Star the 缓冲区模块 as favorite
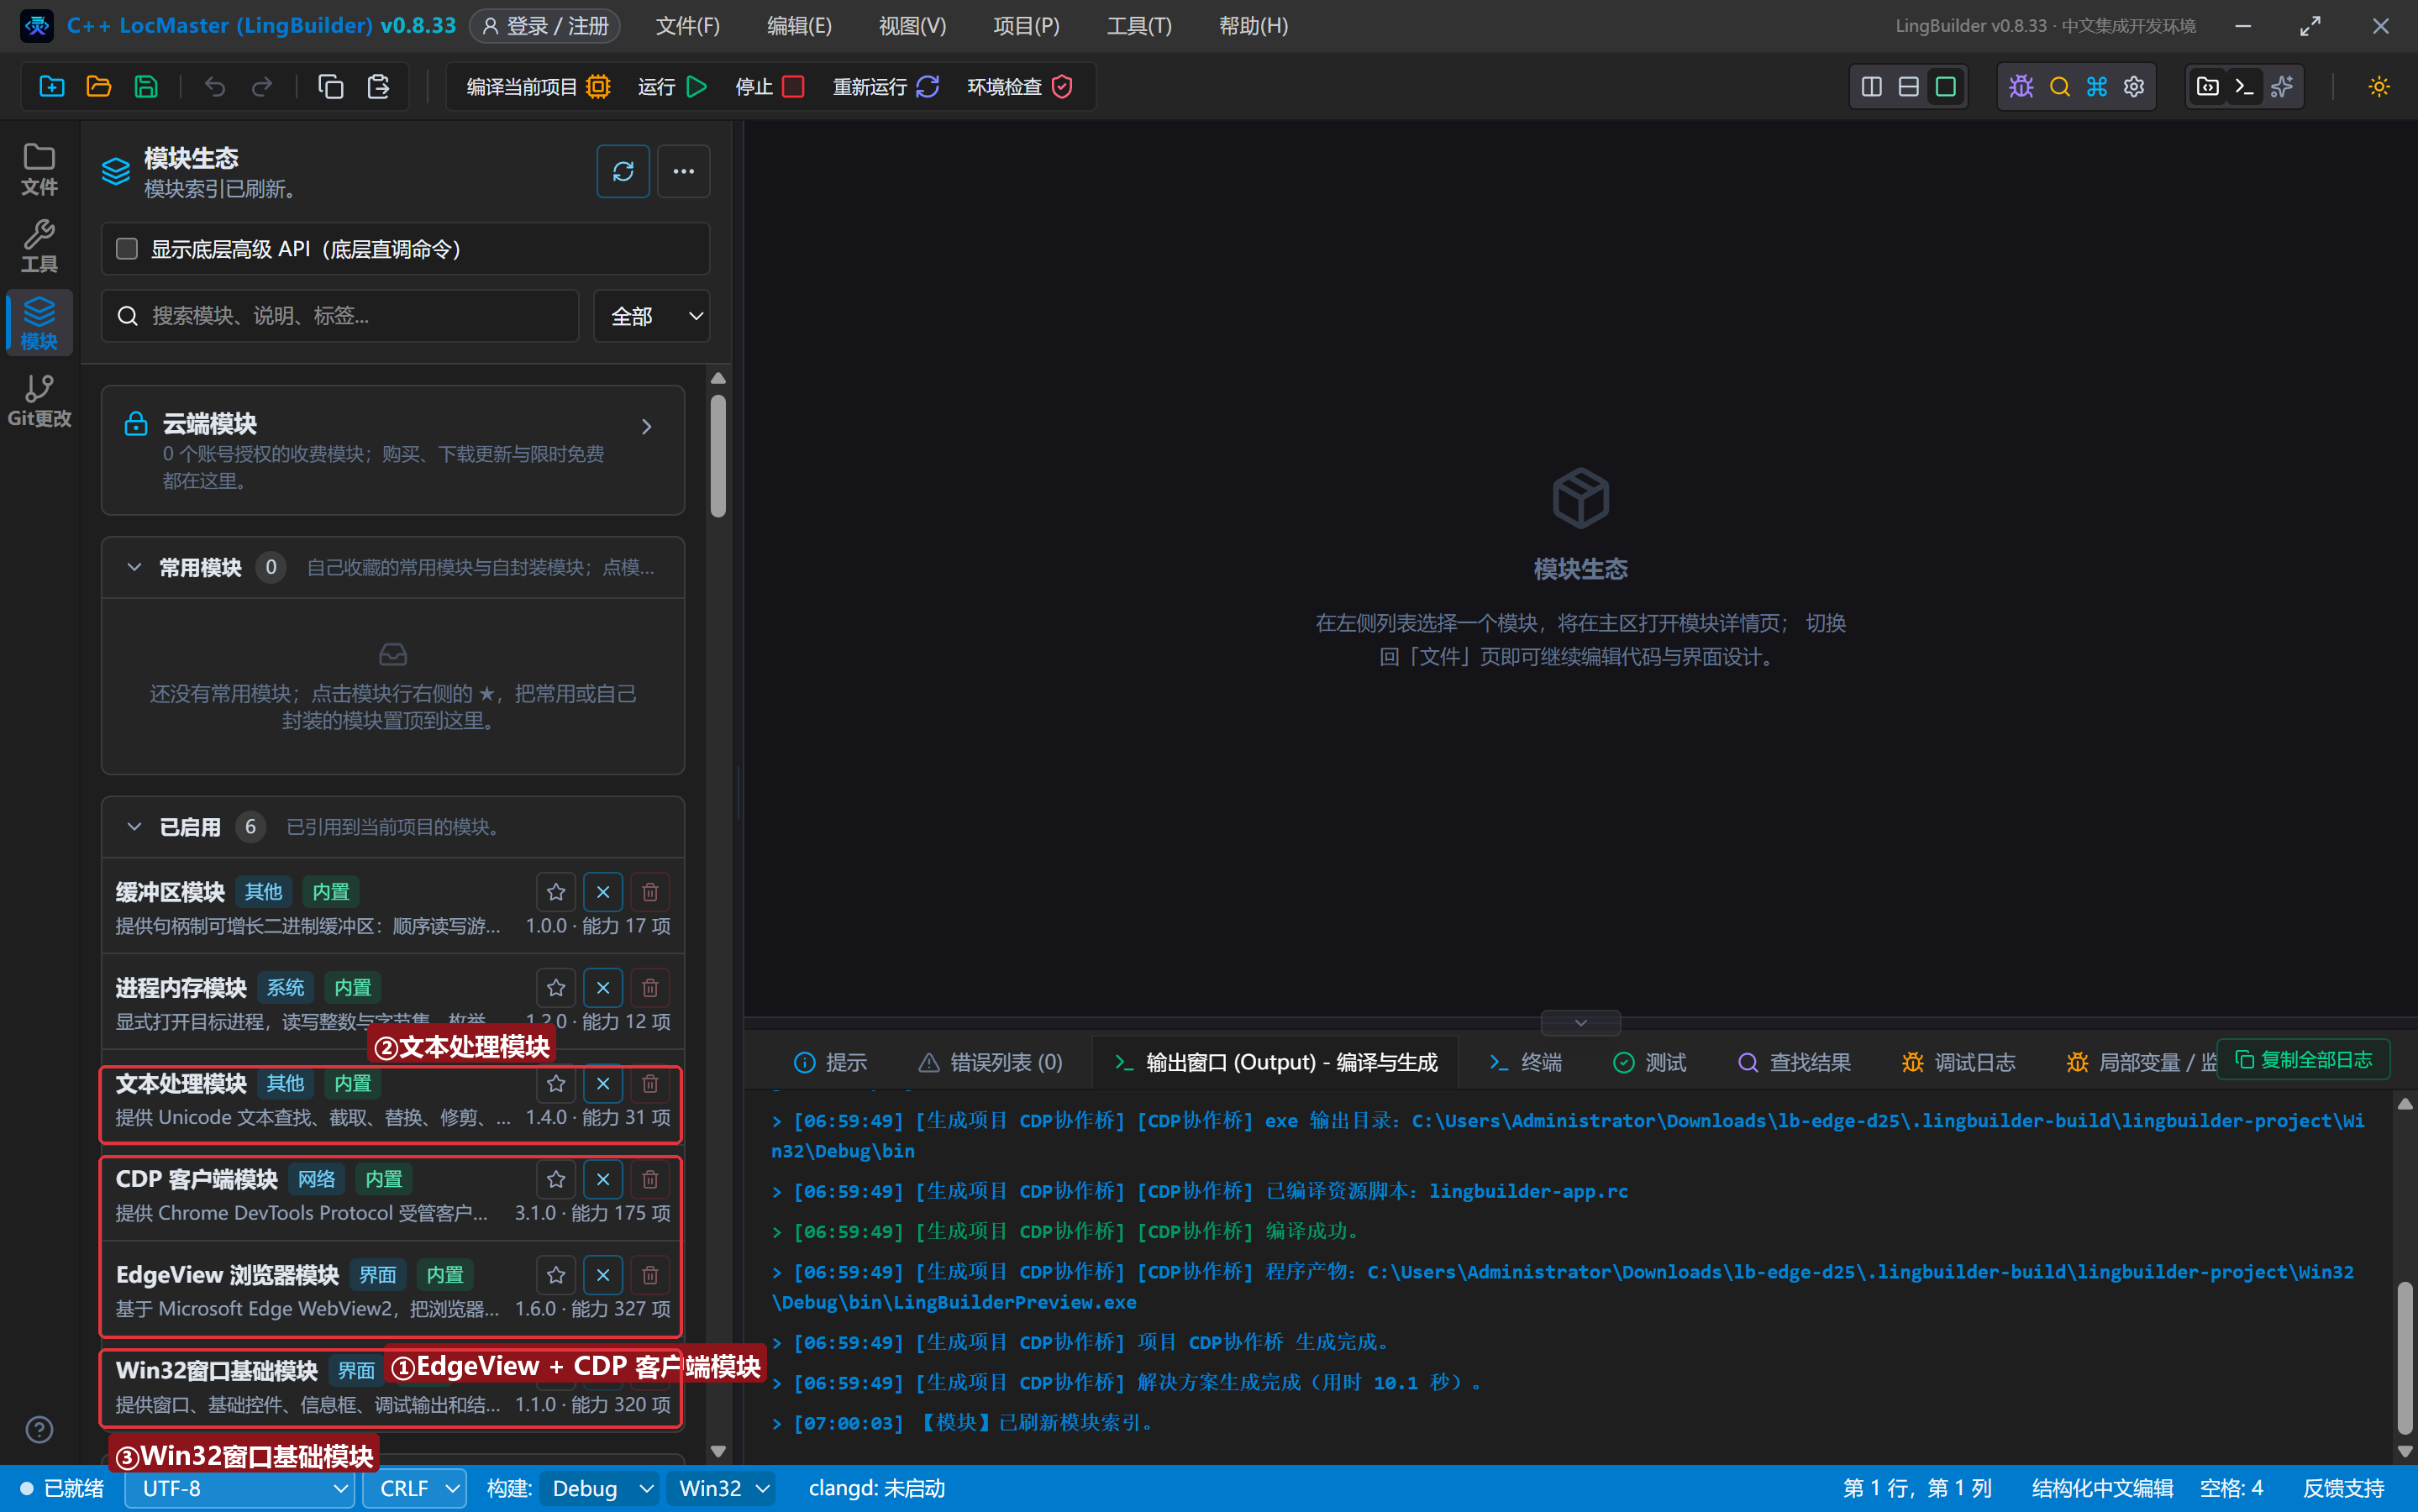 click(x=556, y=891)
